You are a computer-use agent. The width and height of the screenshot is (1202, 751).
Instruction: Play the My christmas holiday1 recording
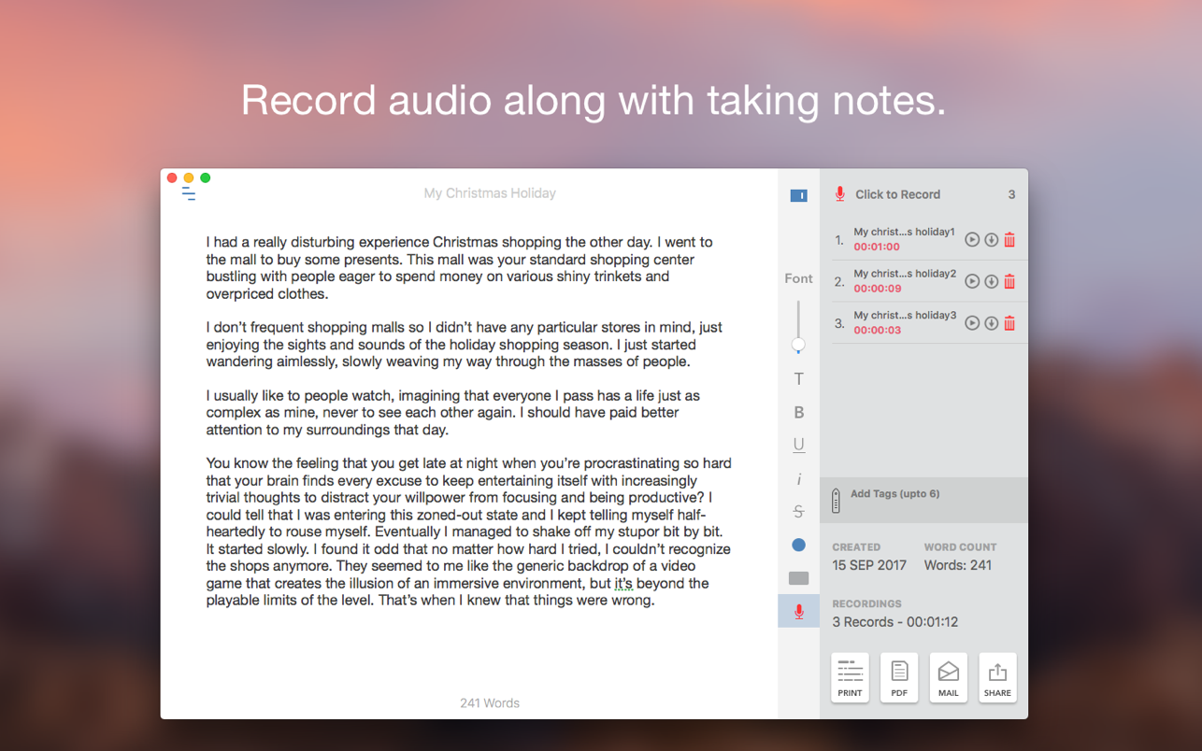click(972, 240)
